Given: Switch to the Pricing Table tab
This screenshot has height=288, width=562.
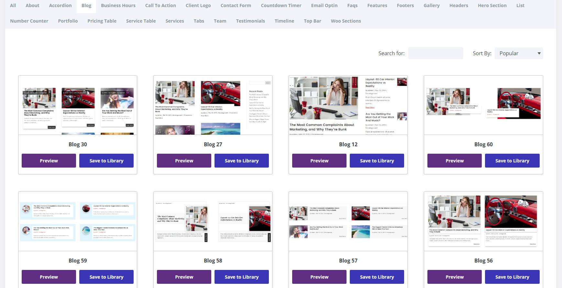Looking at the screenshot, I should pyautogui.click(x=102, y=21).
